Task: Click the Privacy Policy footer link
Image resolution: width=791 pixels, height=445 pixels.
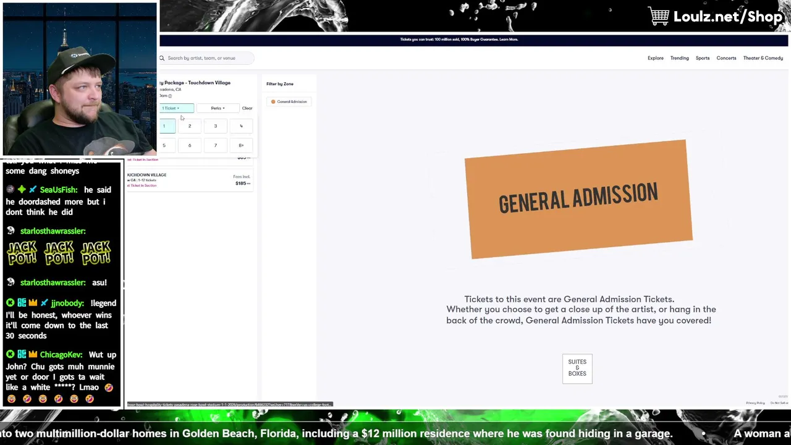Action: coord(755,403)
